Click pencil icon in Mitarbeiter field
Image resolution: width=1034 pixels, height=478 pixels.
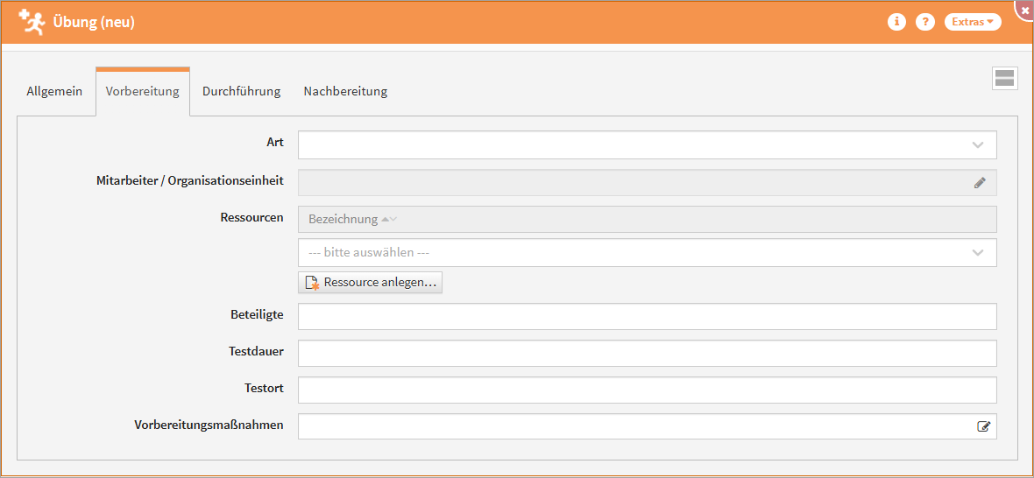pyautogui.click(x=980, y=183)
